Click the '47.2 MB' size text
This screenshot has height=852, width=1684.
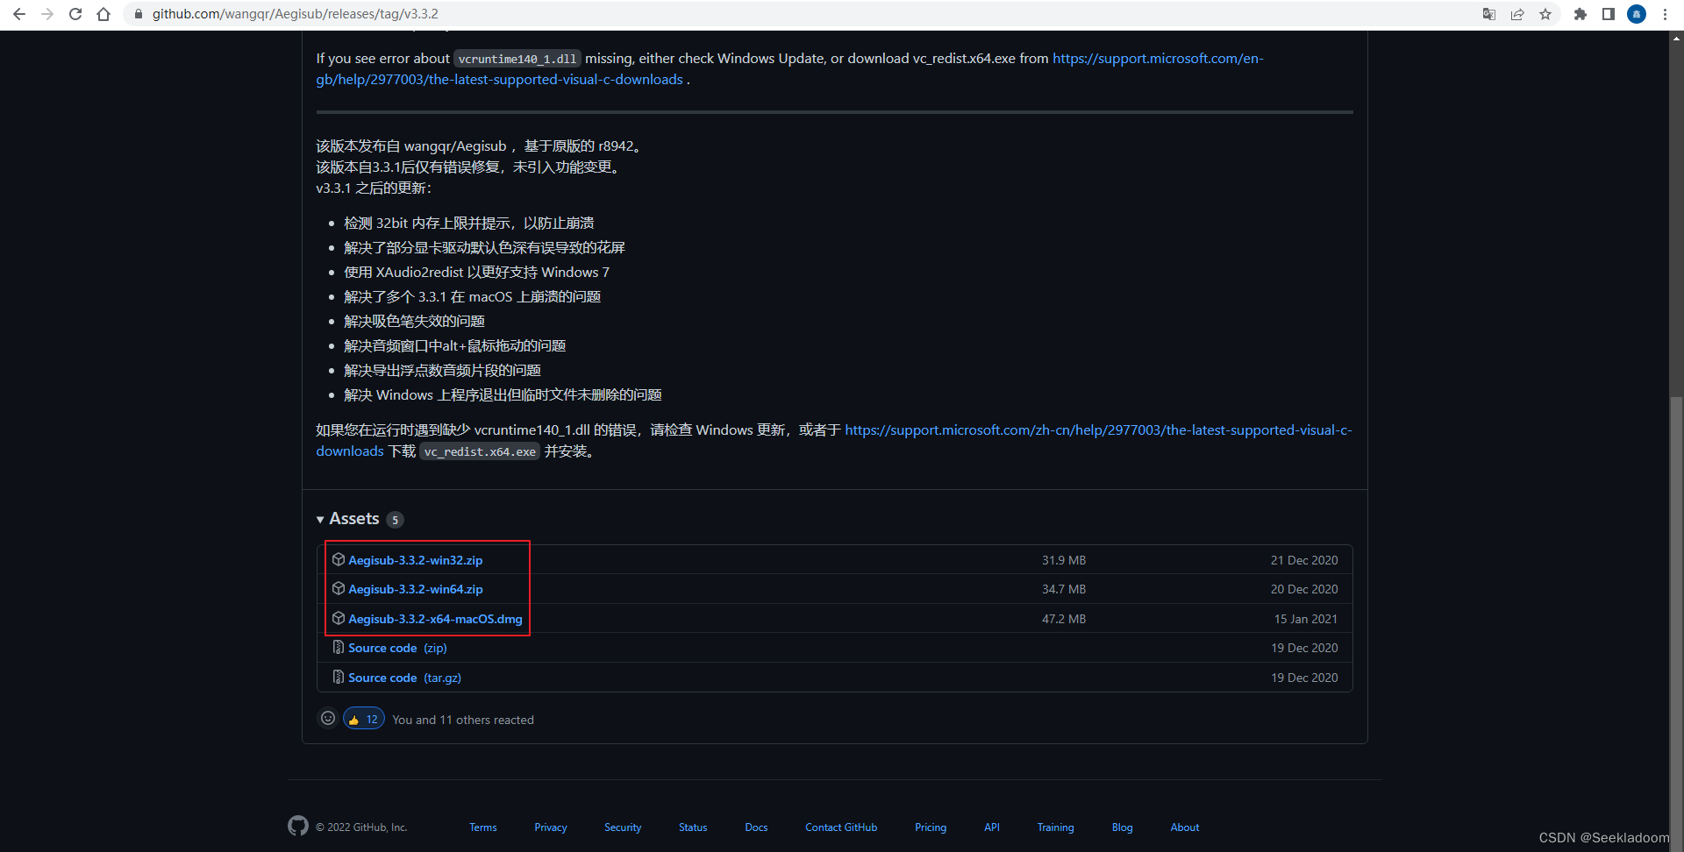[1064, 619]
